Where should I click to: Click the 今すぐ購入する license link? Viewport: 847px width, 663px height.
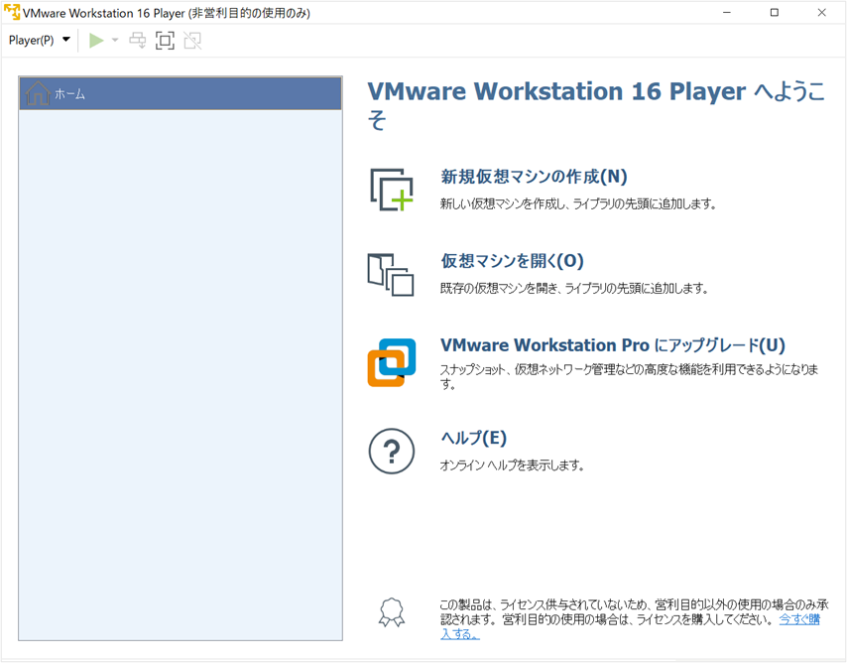click(799, 619)
